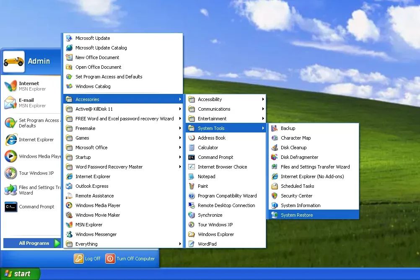The image size is (420, 280).
Task: Expand the Games submenu arrow
Action: point(180,138)
